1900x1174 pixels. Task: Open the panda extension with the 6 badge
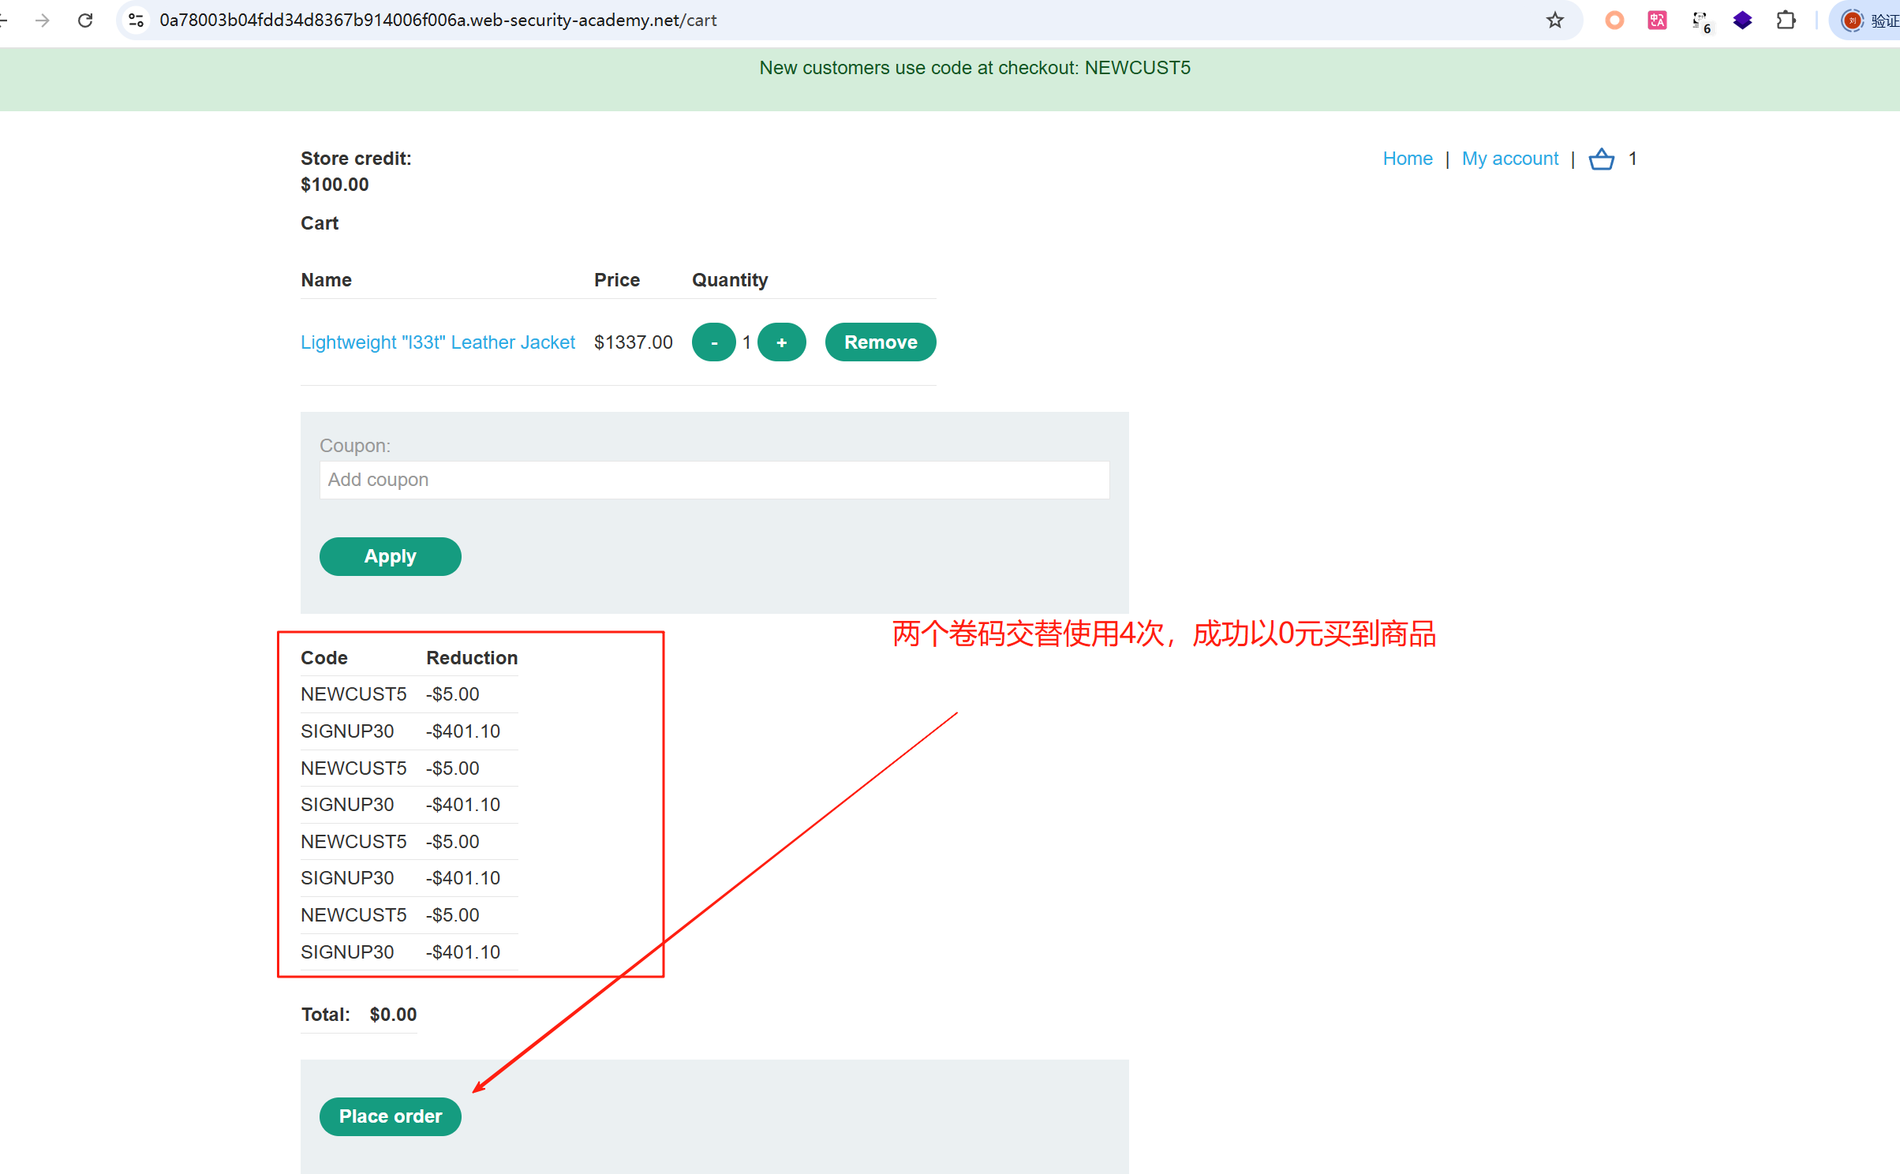pos(1700,21)
